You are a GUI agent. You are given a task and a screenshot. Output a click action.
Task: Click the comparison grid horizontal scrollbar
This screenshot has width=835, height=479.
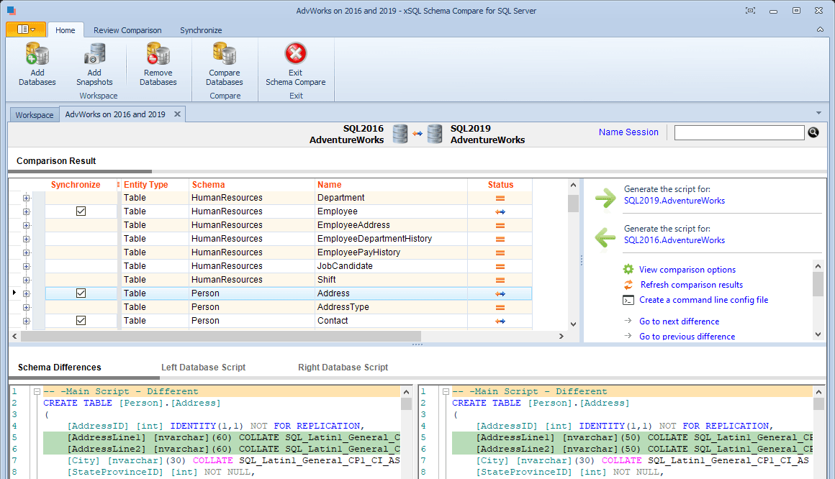221,337
